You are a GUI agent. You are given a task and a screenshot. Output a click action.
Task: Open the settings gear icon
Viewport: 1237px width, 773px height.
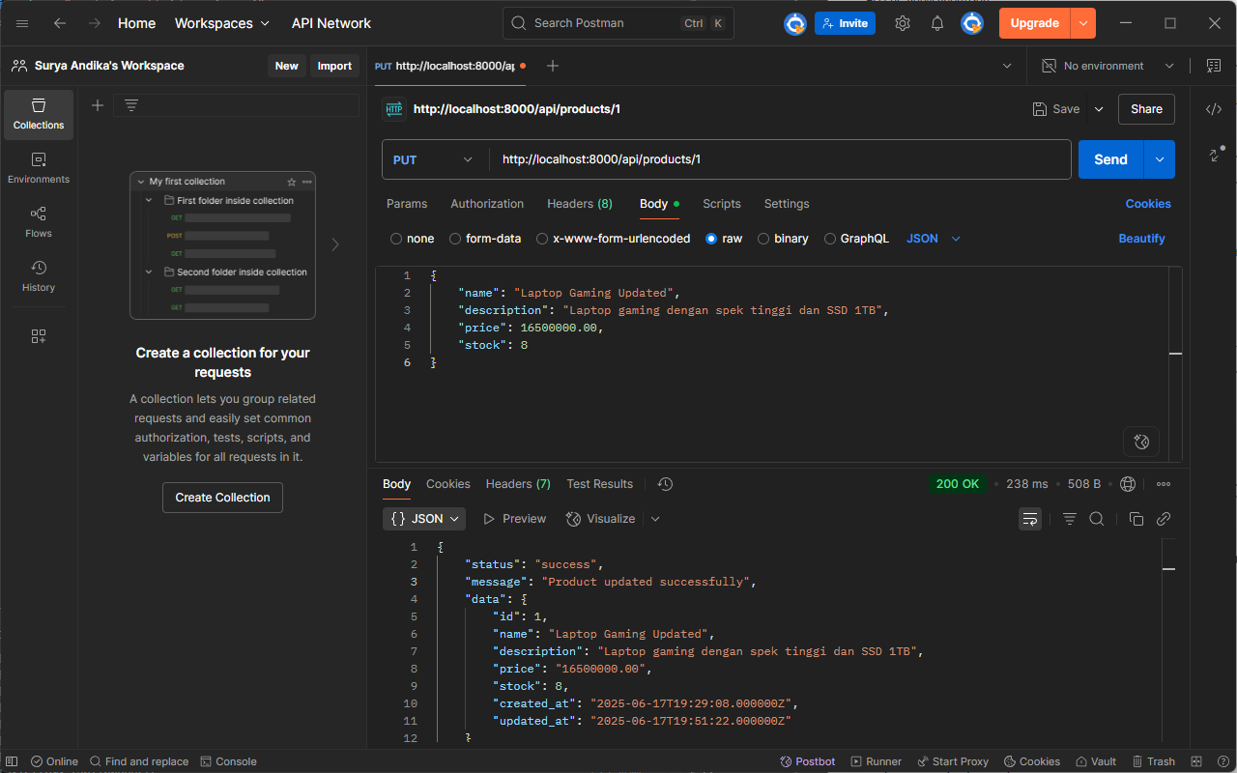pyautogui.click(x=902, y=23)
